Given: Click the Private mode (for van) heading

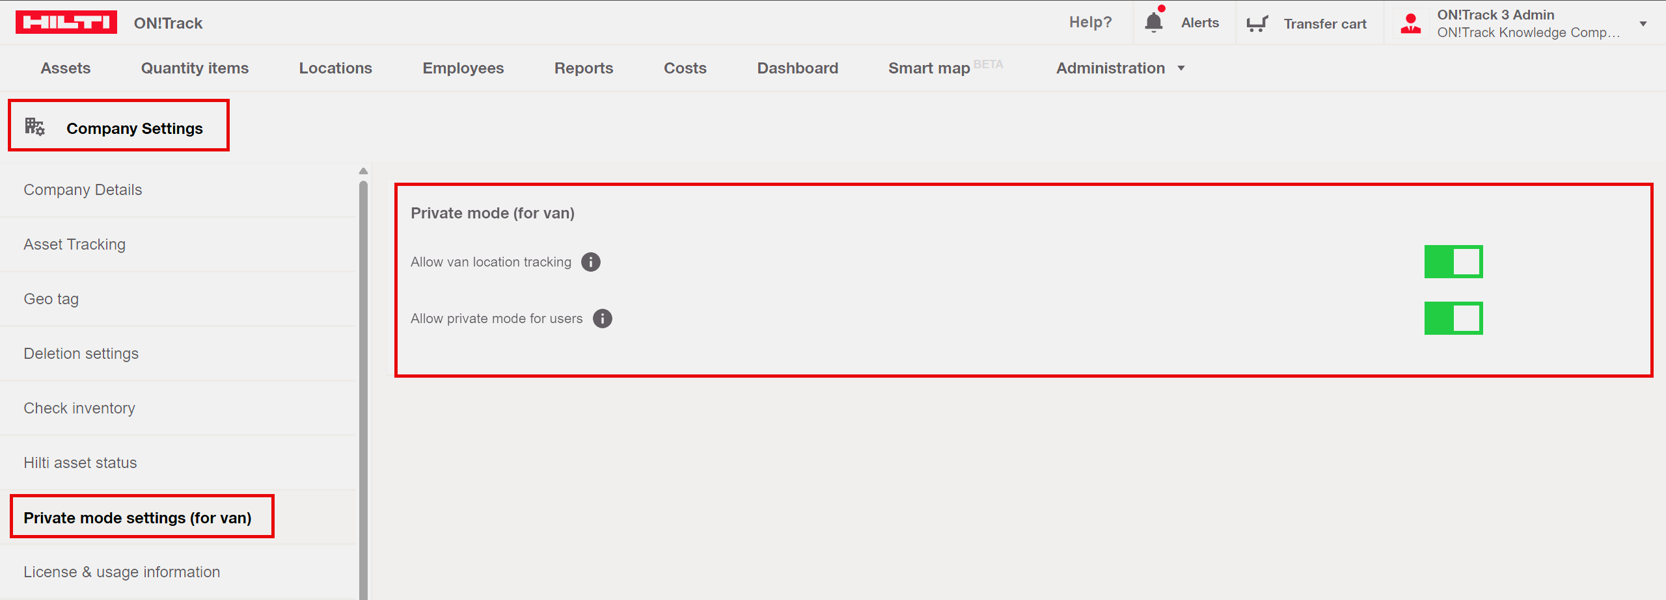Looking at the screenshot, I should 493,213.
